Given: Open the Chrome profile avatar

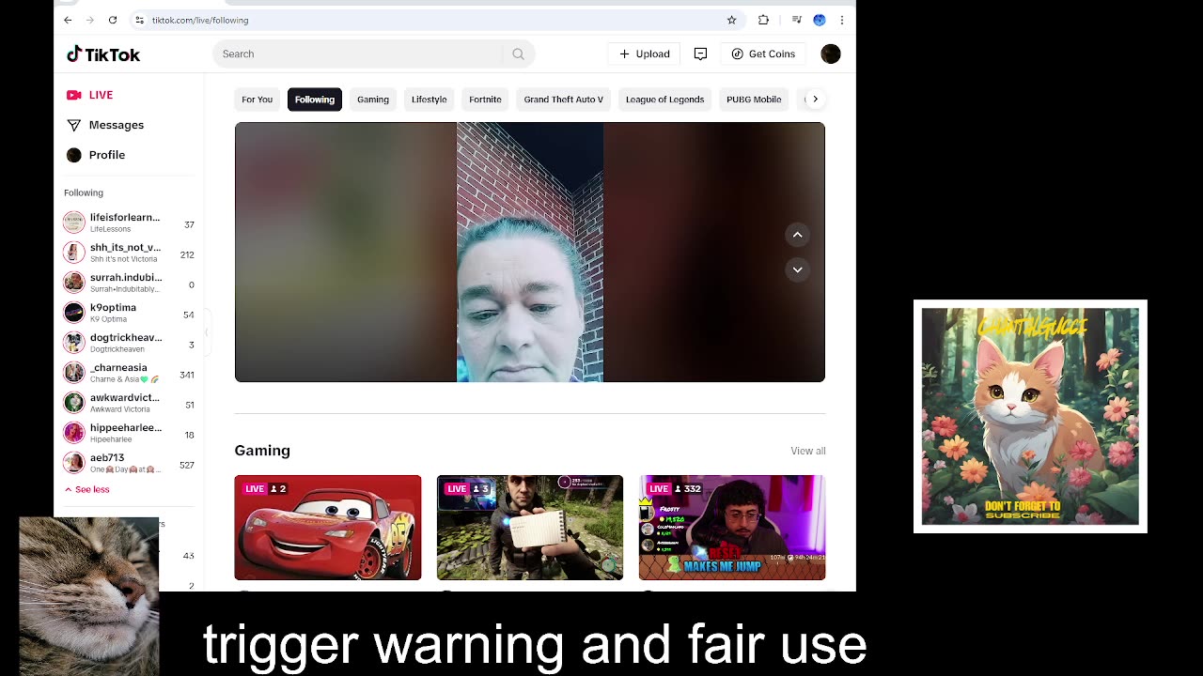Looking at the screenshot, I should pyautogui.click(x=819, y=20).
